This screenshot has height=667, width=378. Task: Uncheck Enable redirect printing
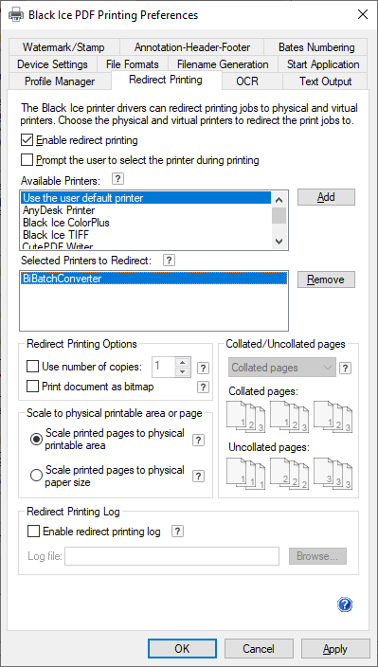pos(27,140)
